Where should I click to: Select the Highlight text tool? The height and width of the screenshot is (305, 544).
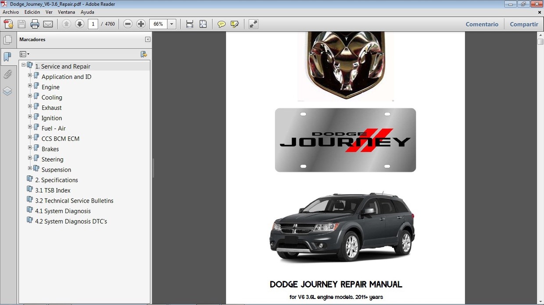[x=235, y=24]
